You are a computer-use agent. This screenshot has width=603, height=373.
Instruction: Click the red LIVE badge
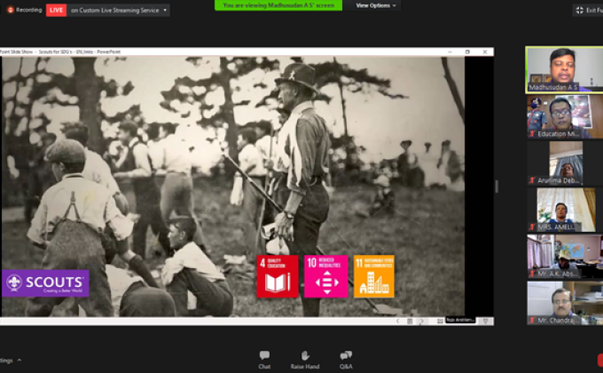(x=56, y=10)
